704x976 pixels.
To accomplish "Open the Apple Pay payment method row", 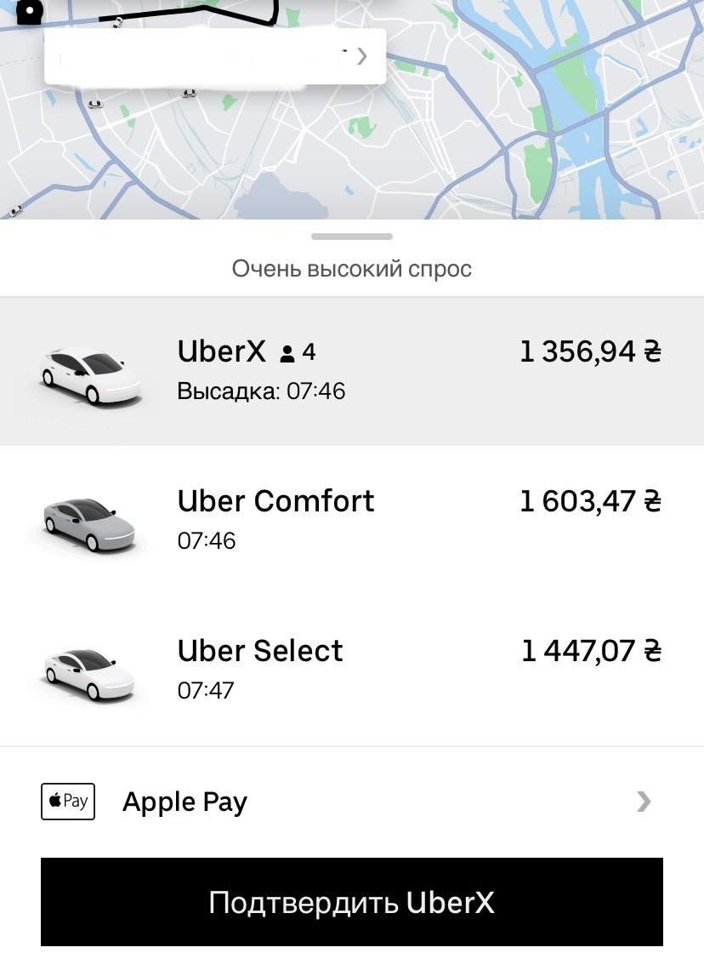I will 352,802.
